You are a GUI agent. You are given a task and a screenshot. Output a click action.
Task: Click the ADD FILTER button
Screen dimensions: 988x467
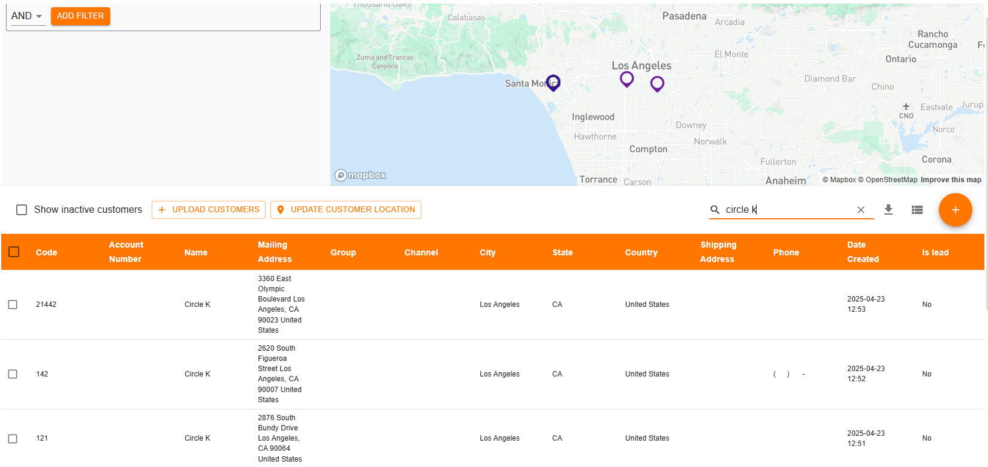[x=80, y=16]
